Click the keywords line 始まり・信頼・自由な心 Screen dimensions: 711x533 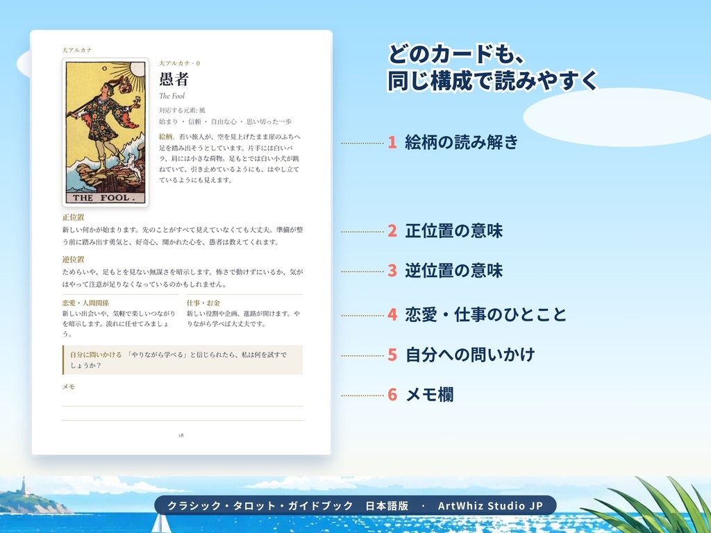[x=226, y=121]
